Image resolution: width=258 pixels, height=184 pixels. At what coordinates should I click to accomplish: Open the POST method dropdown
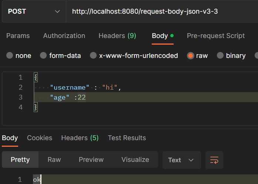point(34,11)
